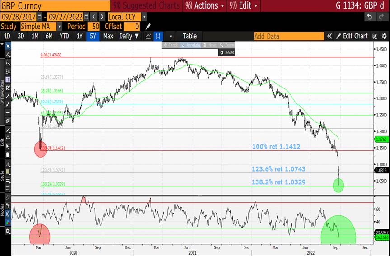
Task: Select the Fibonacci retracement tool in Favorites
Action: (8, 79)
